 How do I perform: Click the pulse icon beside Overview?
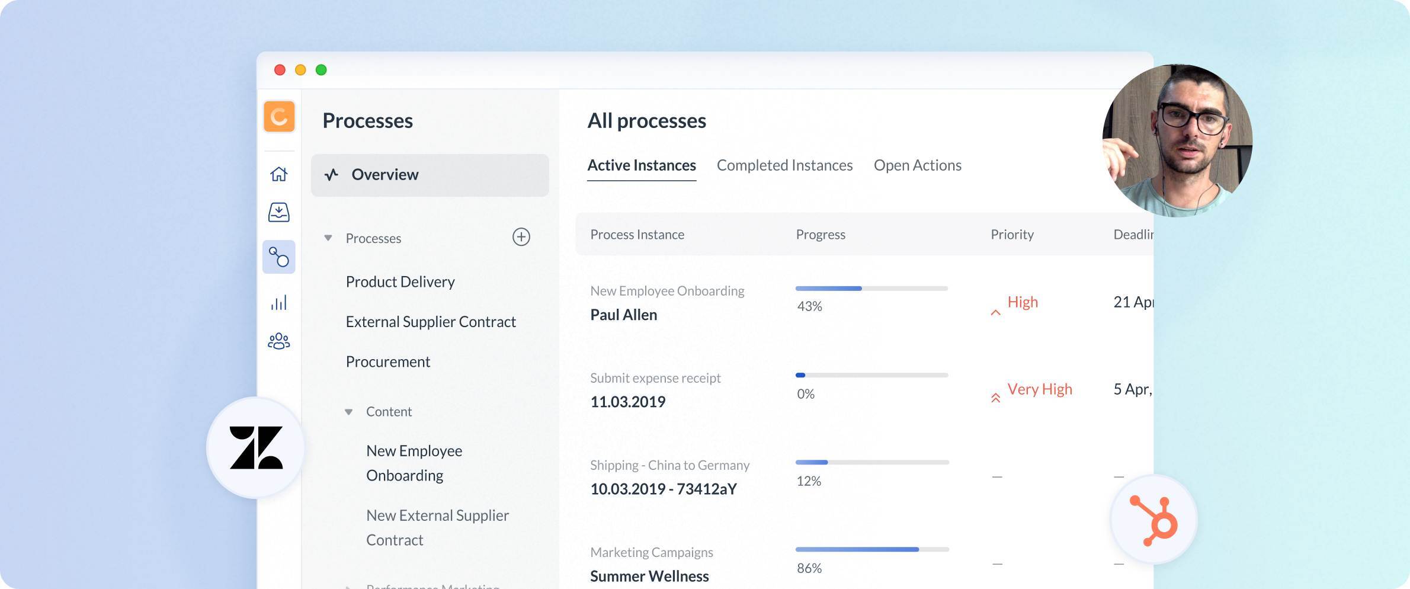[x=332, y=174]
